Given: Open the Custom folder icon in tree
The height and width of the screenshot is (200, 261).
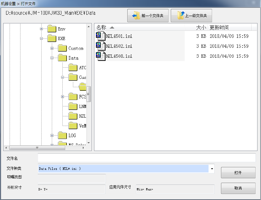Looking at the screenshot, I should 62,48.
